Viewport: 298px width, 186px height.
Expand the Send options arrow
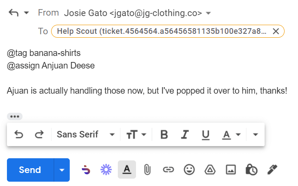pyautogui.click(x=62, y=170)
